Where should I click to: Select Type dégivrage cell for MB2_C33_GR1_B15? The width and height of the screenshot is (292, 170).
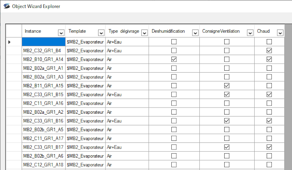(127, 95)
